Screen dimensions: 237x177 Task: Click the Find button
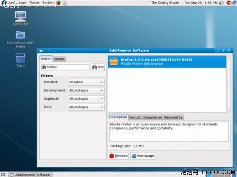[98, 67]
